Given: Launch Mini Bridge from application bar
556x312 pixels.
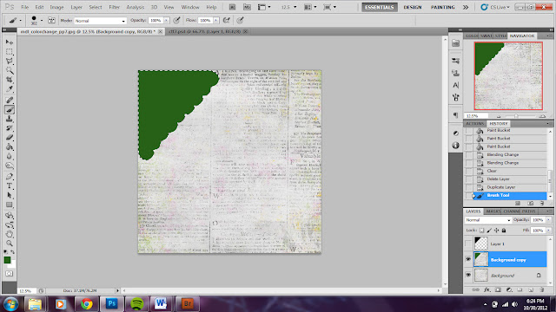Looking at the screenshot, I should pyautogui.click(x=247, y=7).
